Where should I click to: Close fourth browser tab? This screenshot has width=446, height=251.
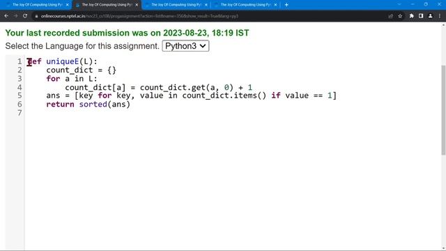click(276, 5)
